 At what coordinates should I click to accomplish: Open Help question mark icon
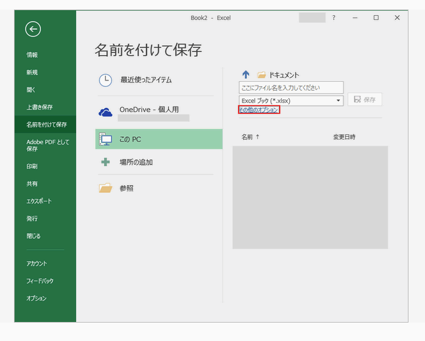(334, 18)
